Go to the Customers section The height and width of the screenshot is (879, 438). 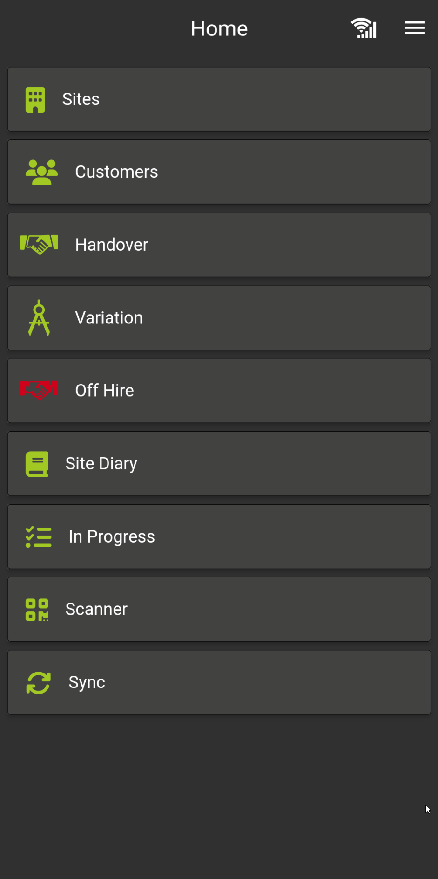116,172
